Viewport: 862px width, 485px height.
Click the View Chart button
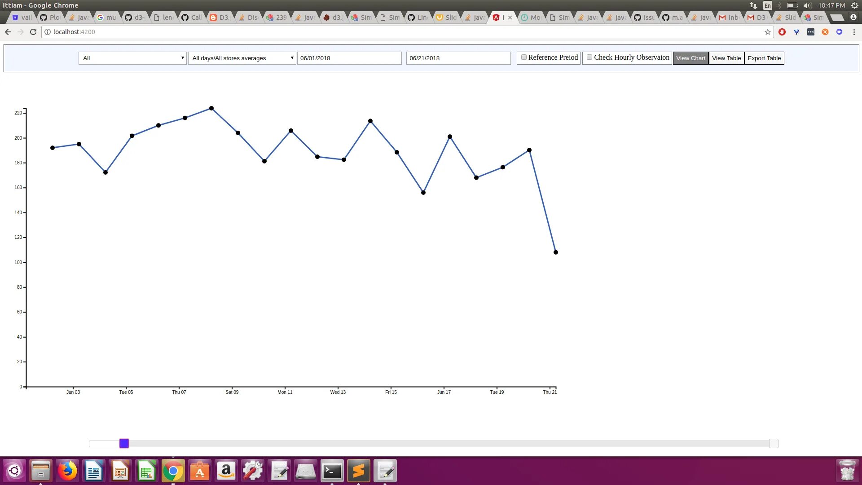[690, 58]
